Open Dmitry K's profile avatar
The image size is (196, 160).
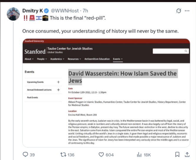[13, 14]
